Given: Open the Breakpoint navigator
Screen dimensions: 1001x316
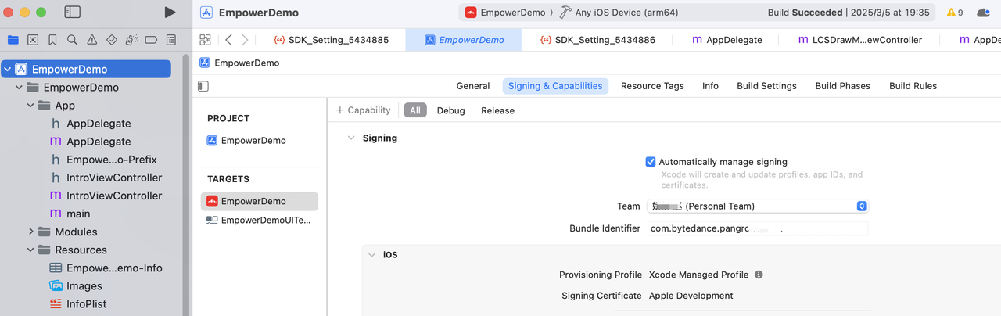Looking at the screenshot, I should [152, 40].
